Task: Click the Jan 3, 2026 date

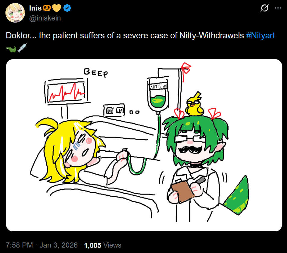Action: [58, 245]
